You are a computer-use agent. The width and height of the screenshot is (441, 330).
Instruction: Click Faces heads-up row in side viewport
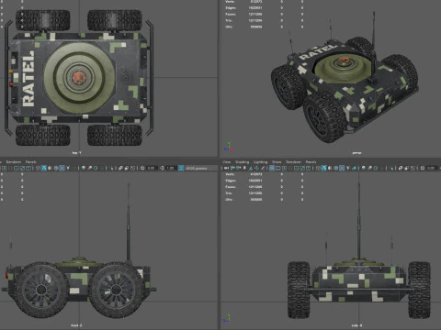pos(264,187)
